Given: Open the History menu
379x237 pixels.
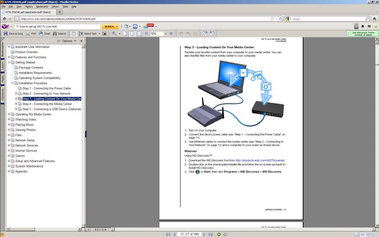Looking at the screenshot, I should coord(28,7).
